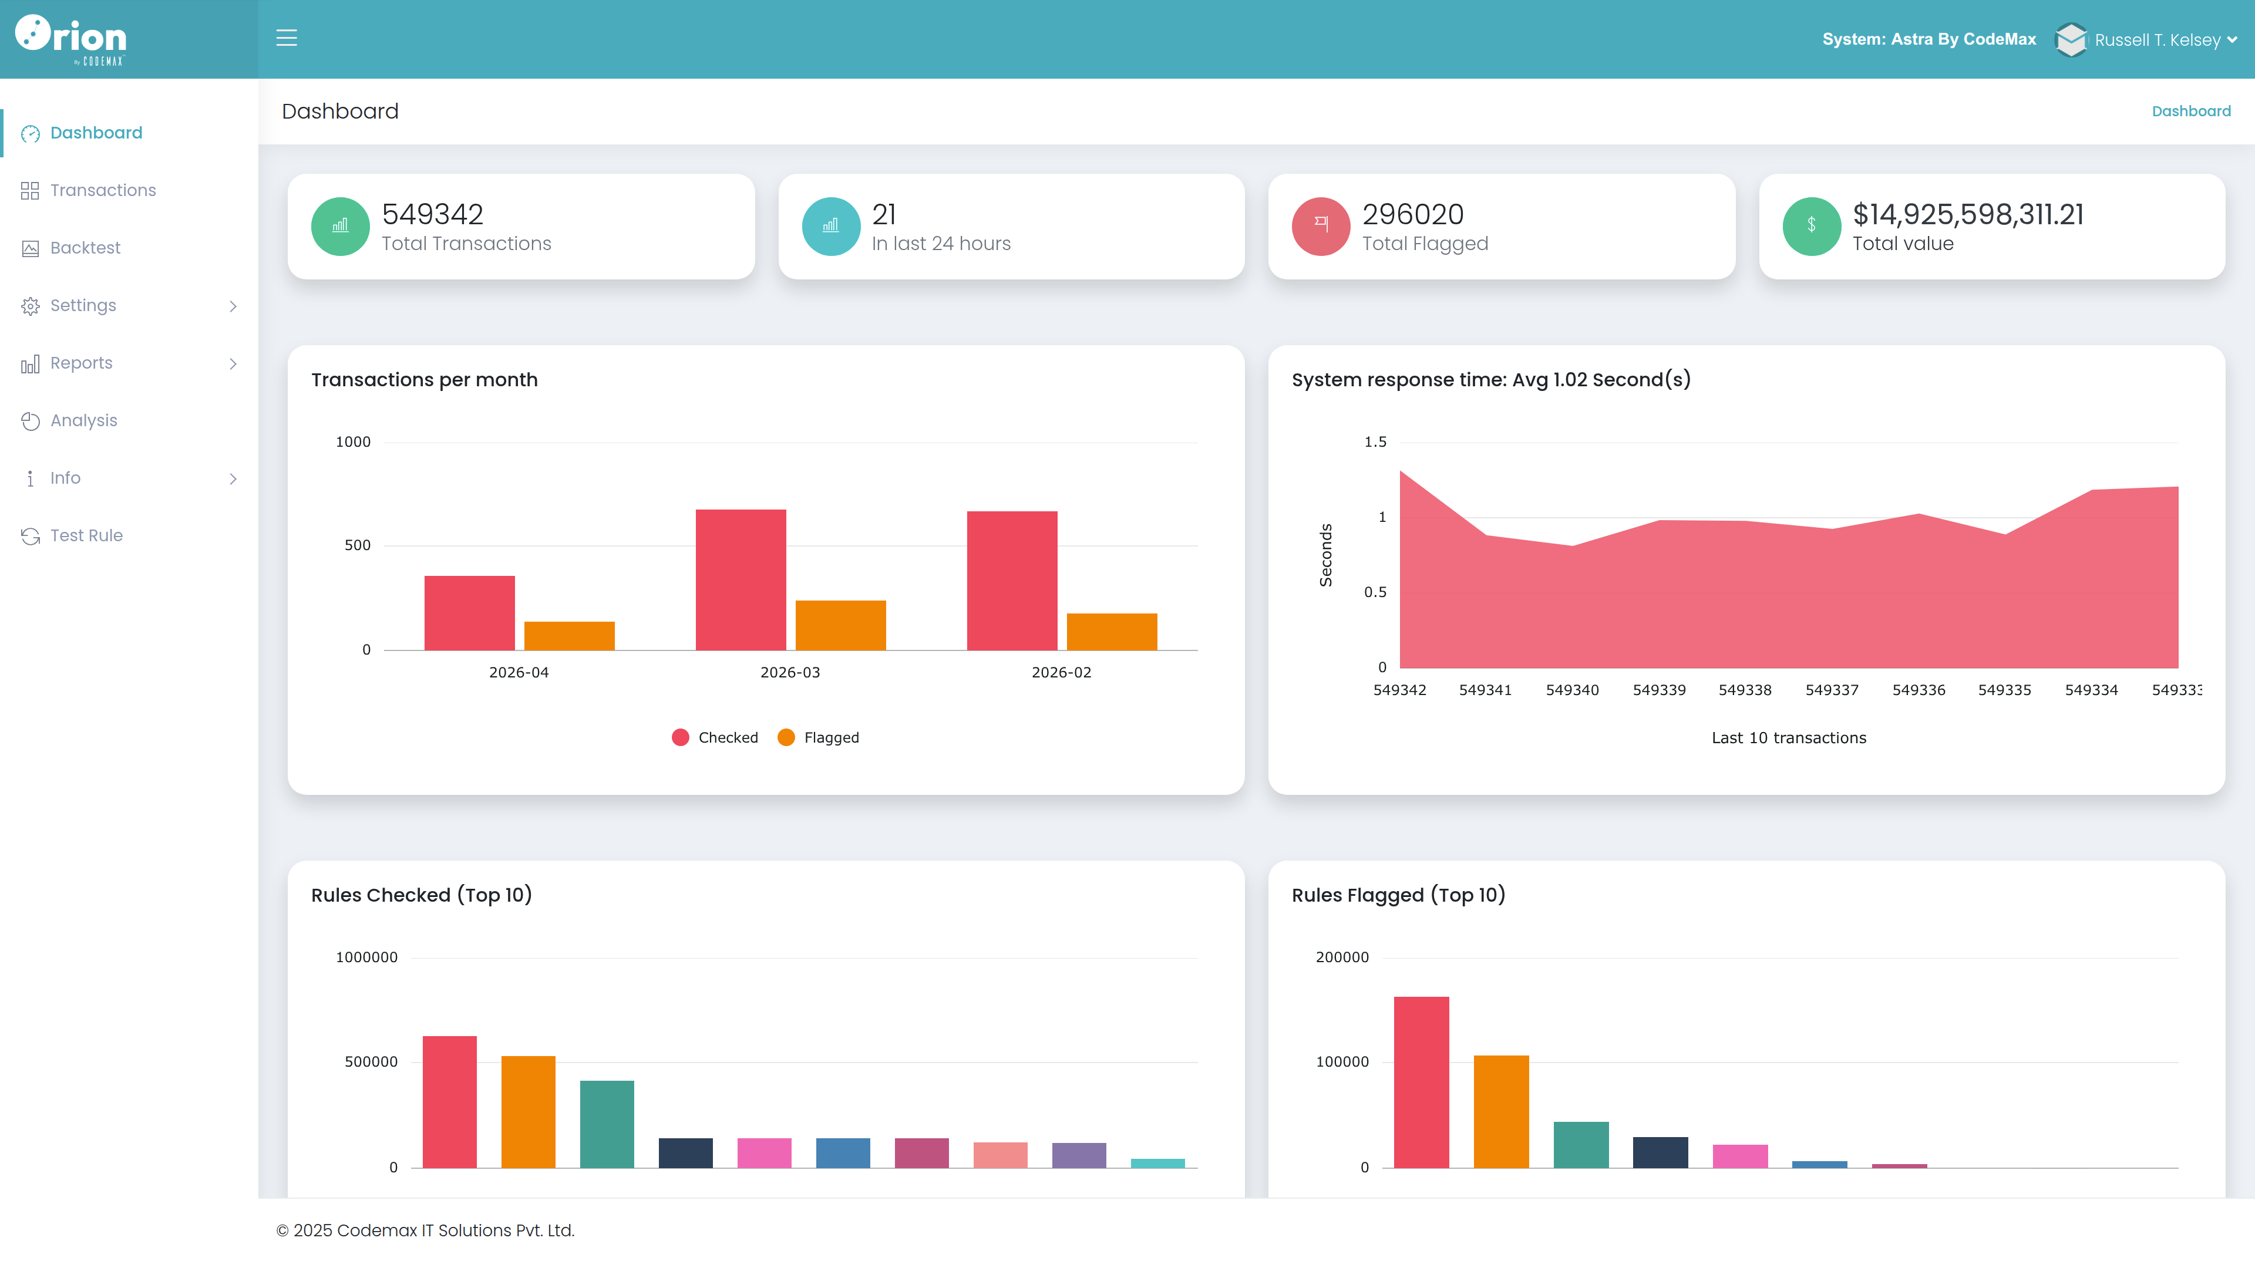The height and width of the screenshot is (1268, 2255).
Task: Click the Info letter-i icon
Action: (31, 478)
